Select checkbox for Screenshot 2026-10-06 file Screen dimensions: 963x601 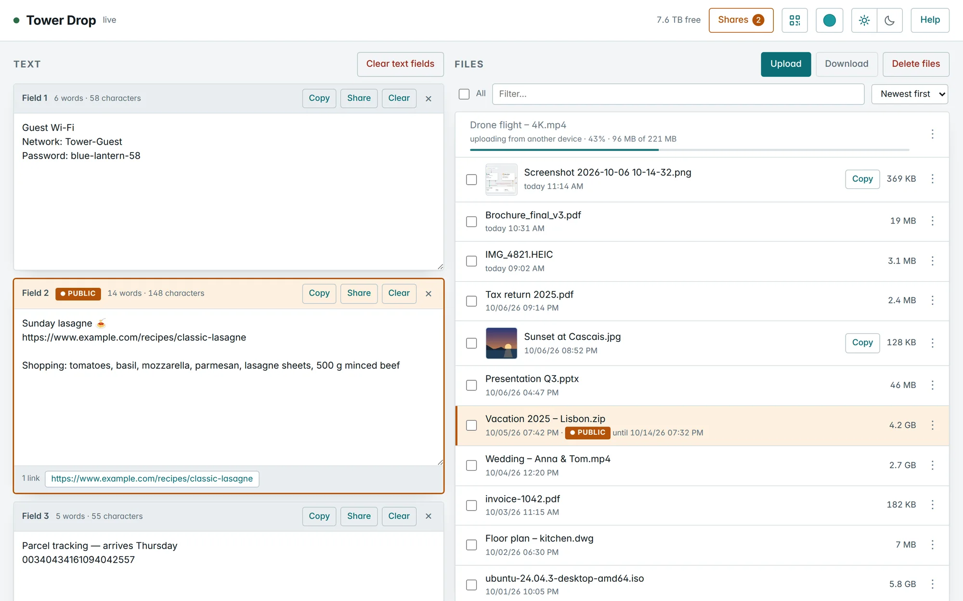pyautogui.click(x=471, y=179)
